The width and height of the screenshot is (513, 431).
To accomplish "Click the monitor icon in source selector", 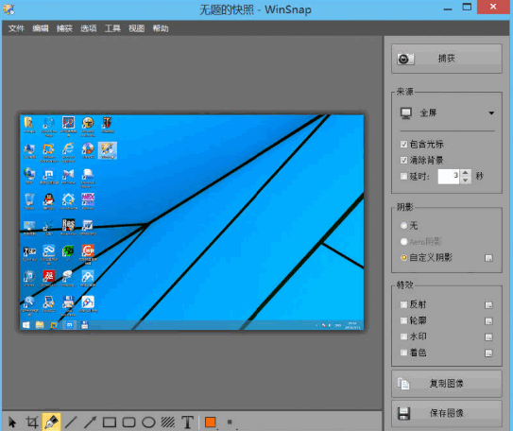I will click(405, 113).
